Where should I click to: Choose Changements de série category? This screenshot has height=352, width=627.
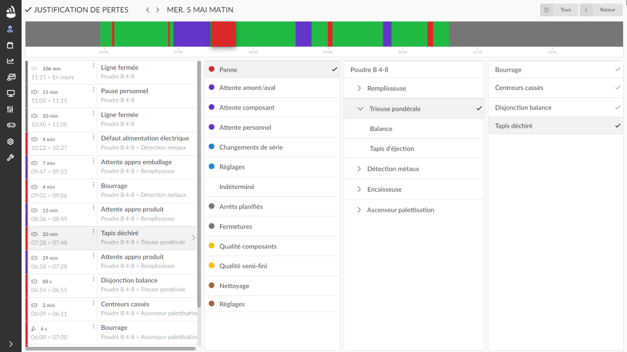pos(250,147)
